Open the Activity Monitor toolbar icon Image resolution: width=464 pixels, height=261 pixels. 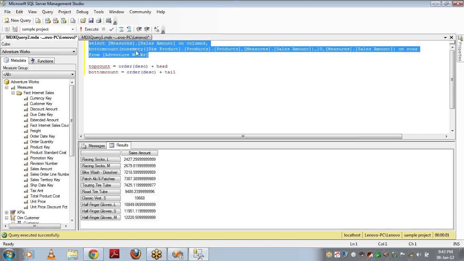[108, 21]
